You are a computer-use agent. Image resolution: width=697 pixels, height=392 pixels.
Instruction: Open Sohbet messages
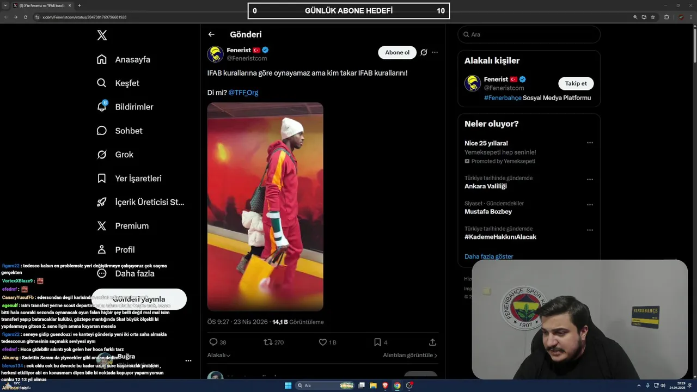click(x=119, y=131)
